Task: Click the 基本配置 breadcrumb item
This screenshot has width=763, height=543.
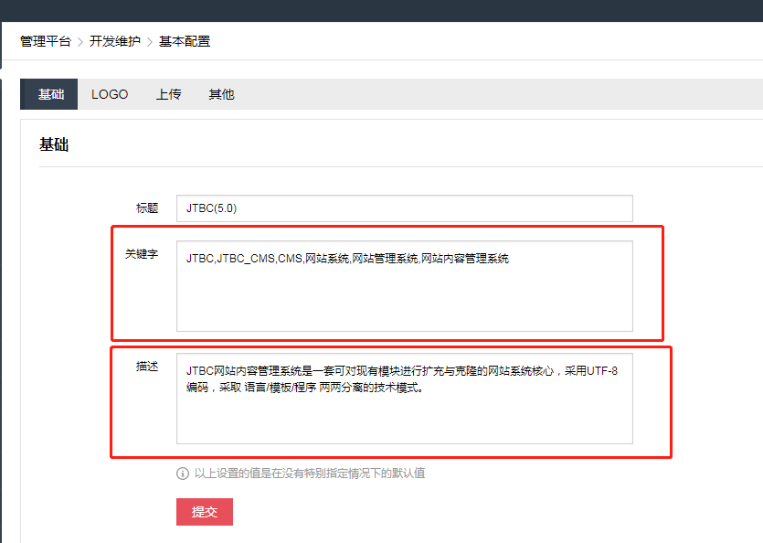Action: coord(185,41)
